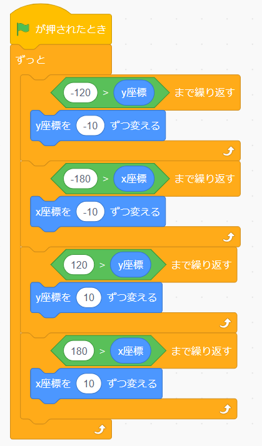Screen dimensions: 262x446
Task: Select the -120 input field in condition
Action: tap(81, 92)
